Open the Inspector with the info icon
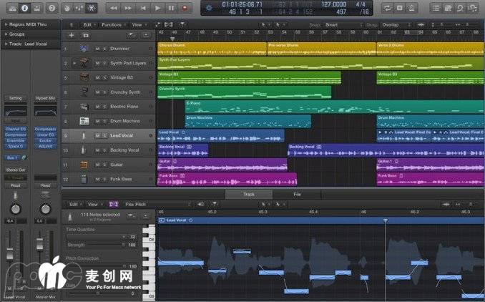The width and height of the screenshot is (485, 302). coord(24,8)
